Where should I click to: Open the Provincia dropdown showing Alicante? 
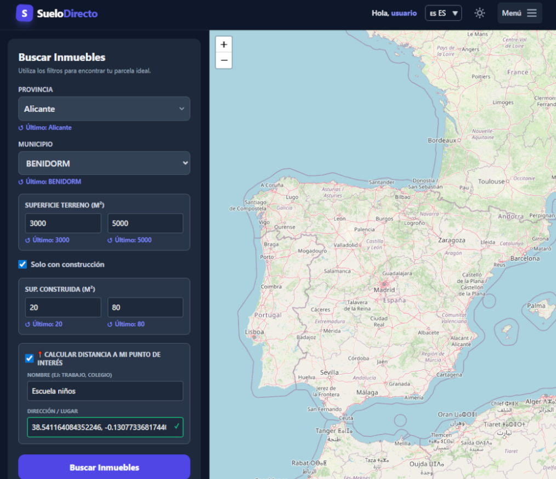pos(104,109)
